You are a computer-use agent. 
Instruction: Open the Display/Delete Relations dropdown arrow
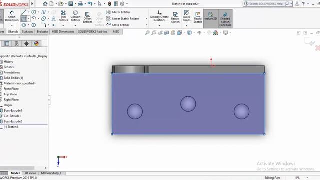[x=159, y=25]
